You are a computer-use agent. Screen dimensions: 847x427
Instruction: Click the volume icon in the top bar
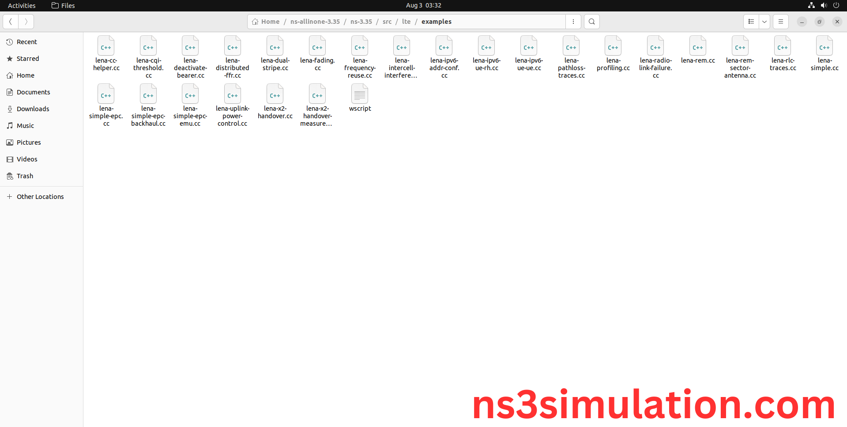click(824, 5)
